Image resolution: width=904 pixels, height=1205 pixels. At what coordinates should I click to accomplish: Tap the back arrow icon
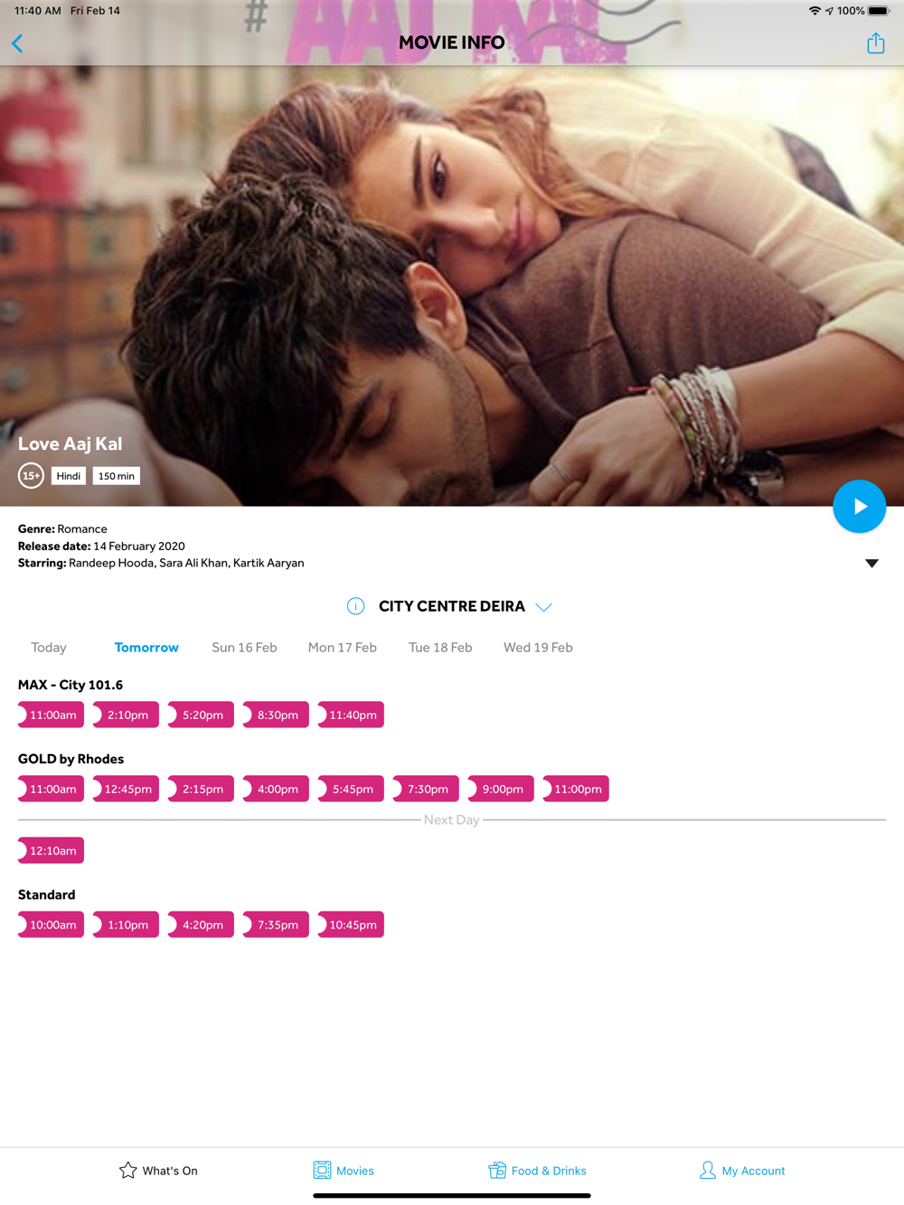tap(17, 43)
